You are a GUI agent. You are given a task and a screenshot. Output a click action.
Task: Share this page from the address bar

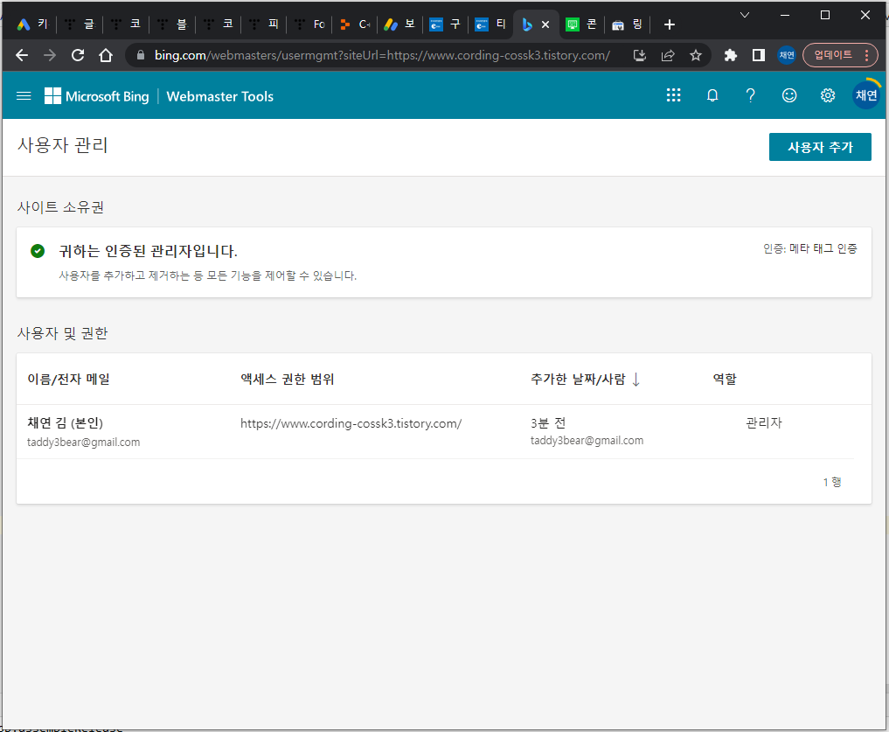tap(668, 55)
